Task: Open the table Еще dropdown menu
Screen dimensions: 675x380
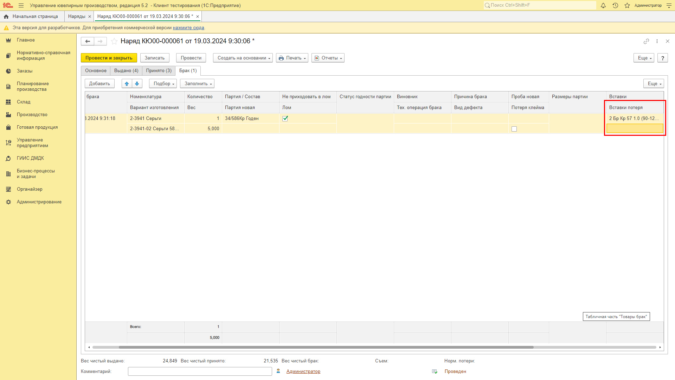Action: pos(654,84)
